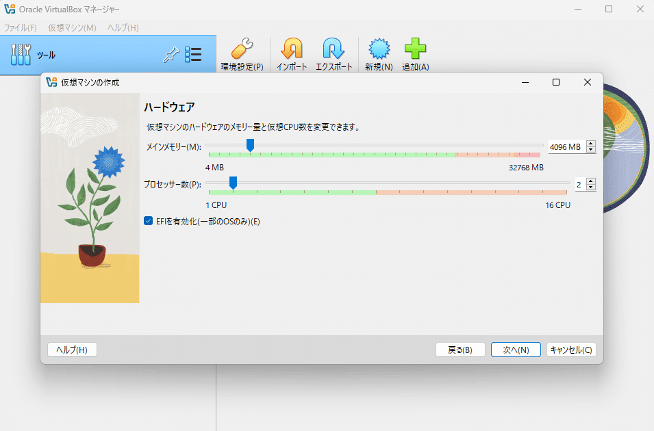Click the 次へ(N) next button

pyautogui.click(x=516, y=350)
